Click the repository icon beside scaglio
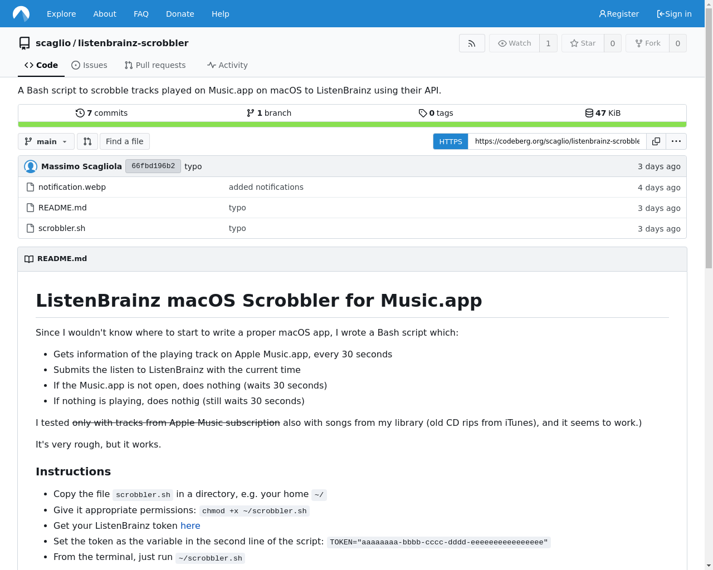713x570 pixels. click(x=25, y=43)
